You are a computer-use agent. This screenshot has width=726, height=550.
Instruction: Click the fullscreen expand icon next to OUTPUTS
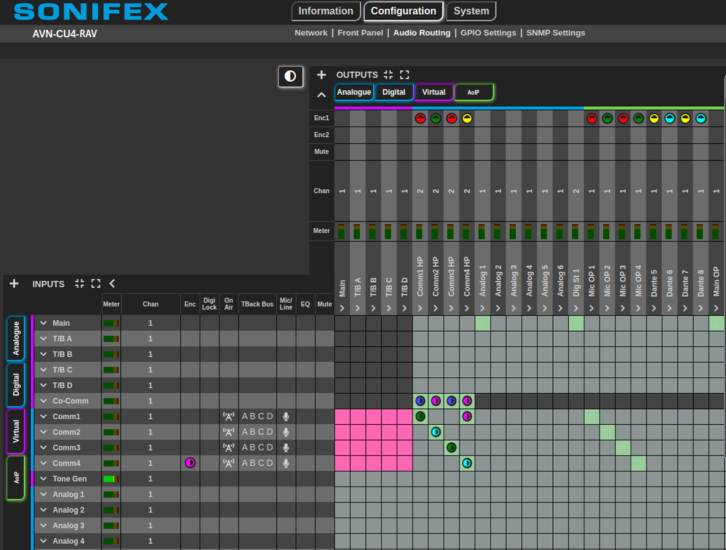[x=405, y=74]
